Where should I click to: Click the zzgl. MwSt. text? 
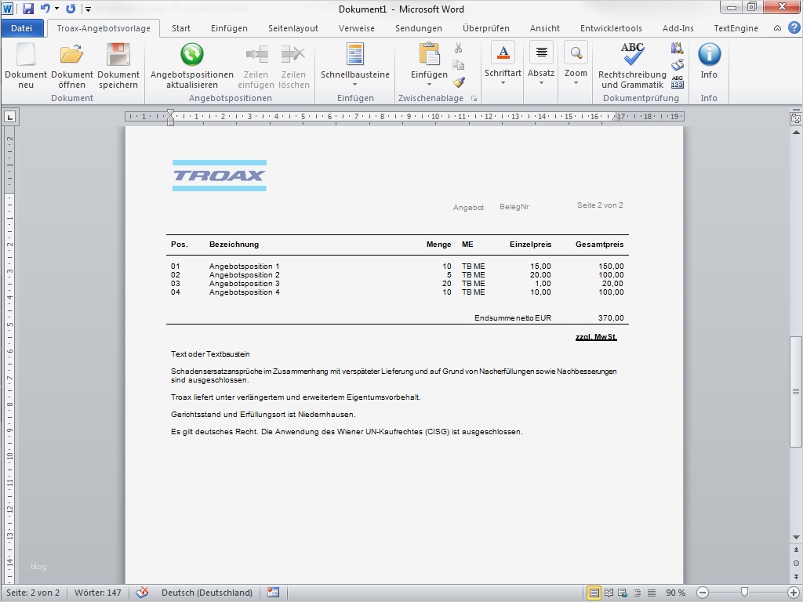[x=596, y=337]
